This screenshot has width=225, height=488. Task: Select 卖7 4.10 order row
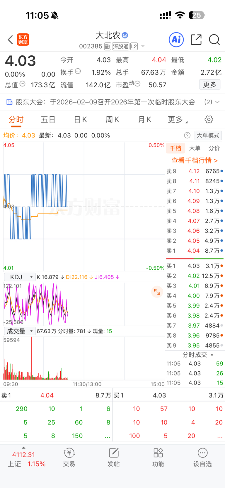click(195, 191)
